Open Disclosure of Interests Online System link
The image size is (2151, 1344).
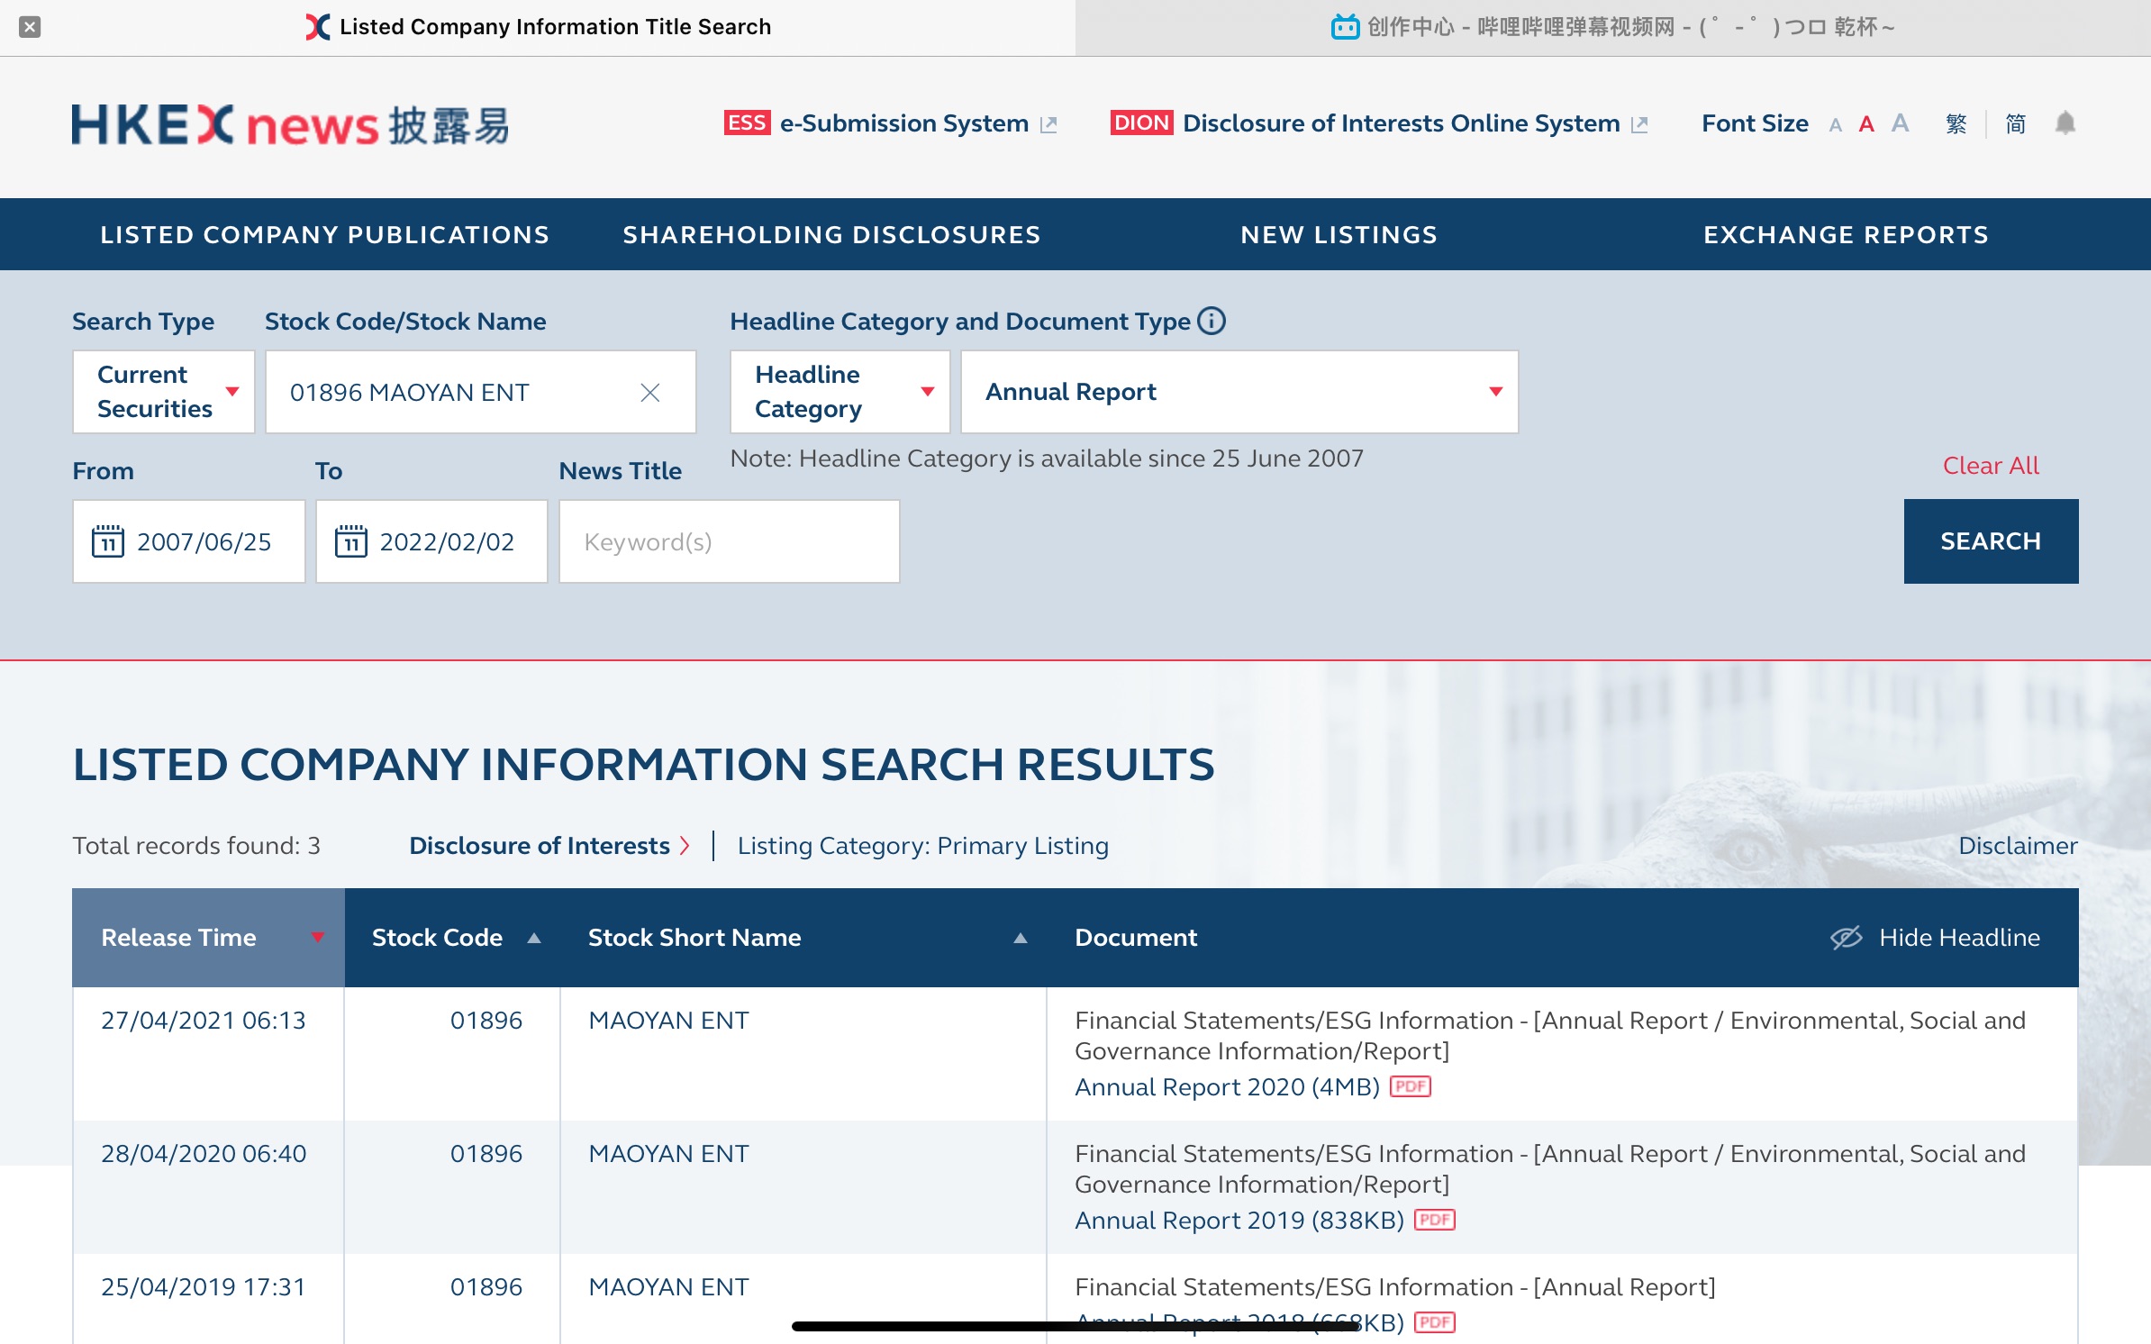pos(1401,123)
